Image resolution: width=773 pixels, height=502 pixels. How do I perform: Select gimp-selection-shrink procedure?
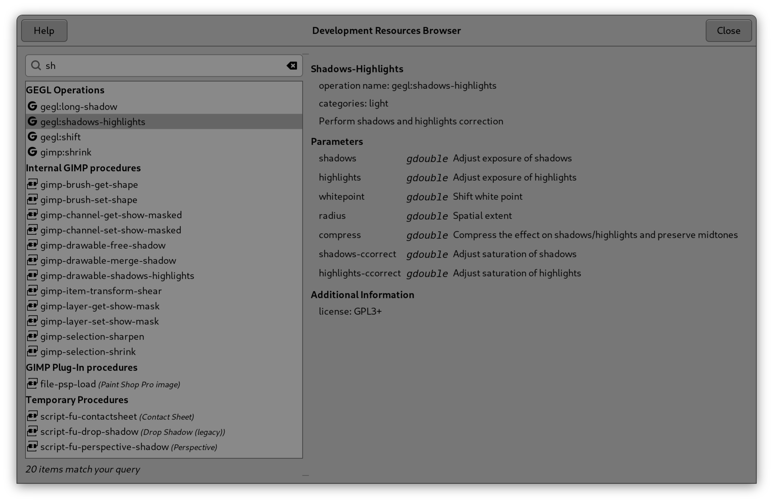pyautogui.click(x=164, y=351)
